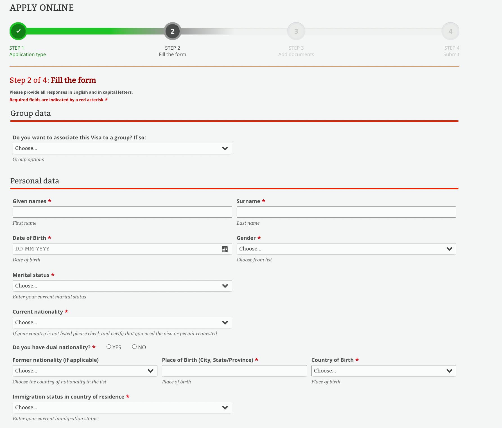This screenshot has height=428, width=502.
Task: Click the 'Please provide all responses in English' note
Action: 71,92
